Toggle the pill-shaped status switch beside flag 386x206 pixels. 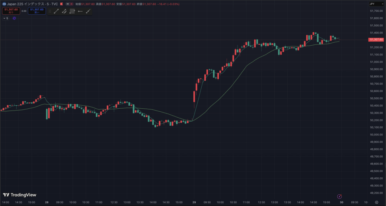tap(70, 4)
